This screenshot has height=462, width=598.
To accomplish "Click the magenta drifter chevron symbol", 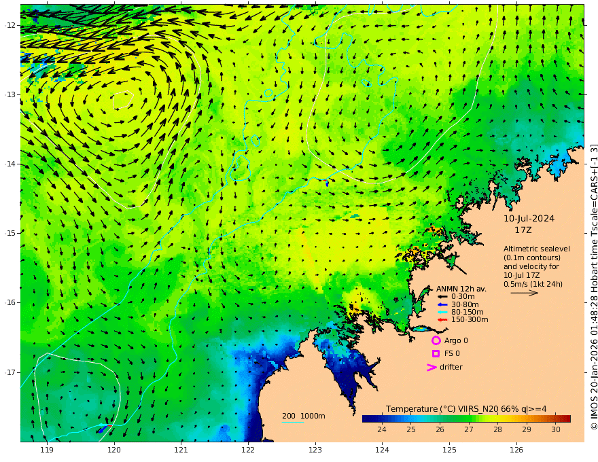I will pos(432,367).
